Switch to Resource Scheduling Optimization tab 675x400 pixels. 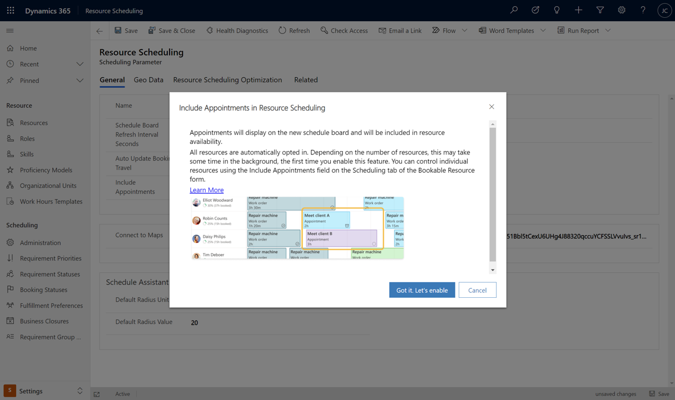[227, 80]
